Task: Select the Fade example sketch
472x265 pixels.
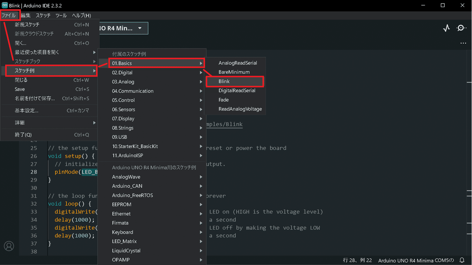Action: click(224, 100)
